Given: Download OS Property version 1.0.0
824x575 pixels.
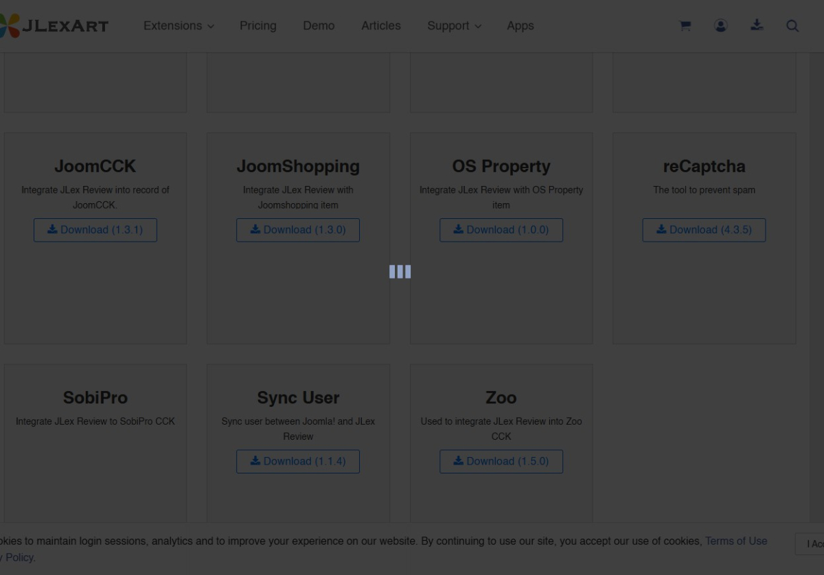Looking at the screenshot, I should click(501, 230).
